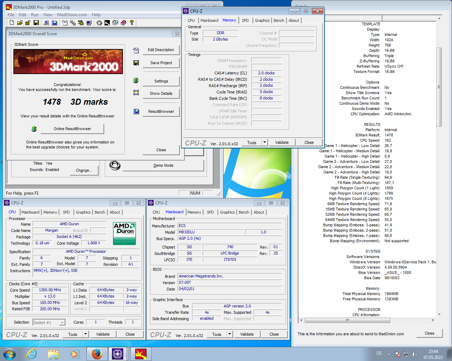Click the ring icon beside Demo Mode
Viewport: 452px width, 361px height.
[115, 165]
